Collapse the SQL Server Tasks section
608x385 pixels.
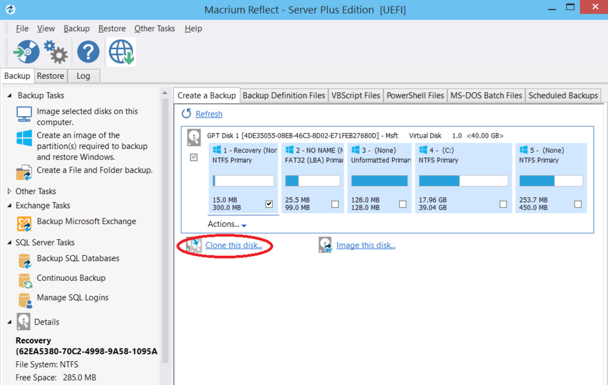point(10,243)
